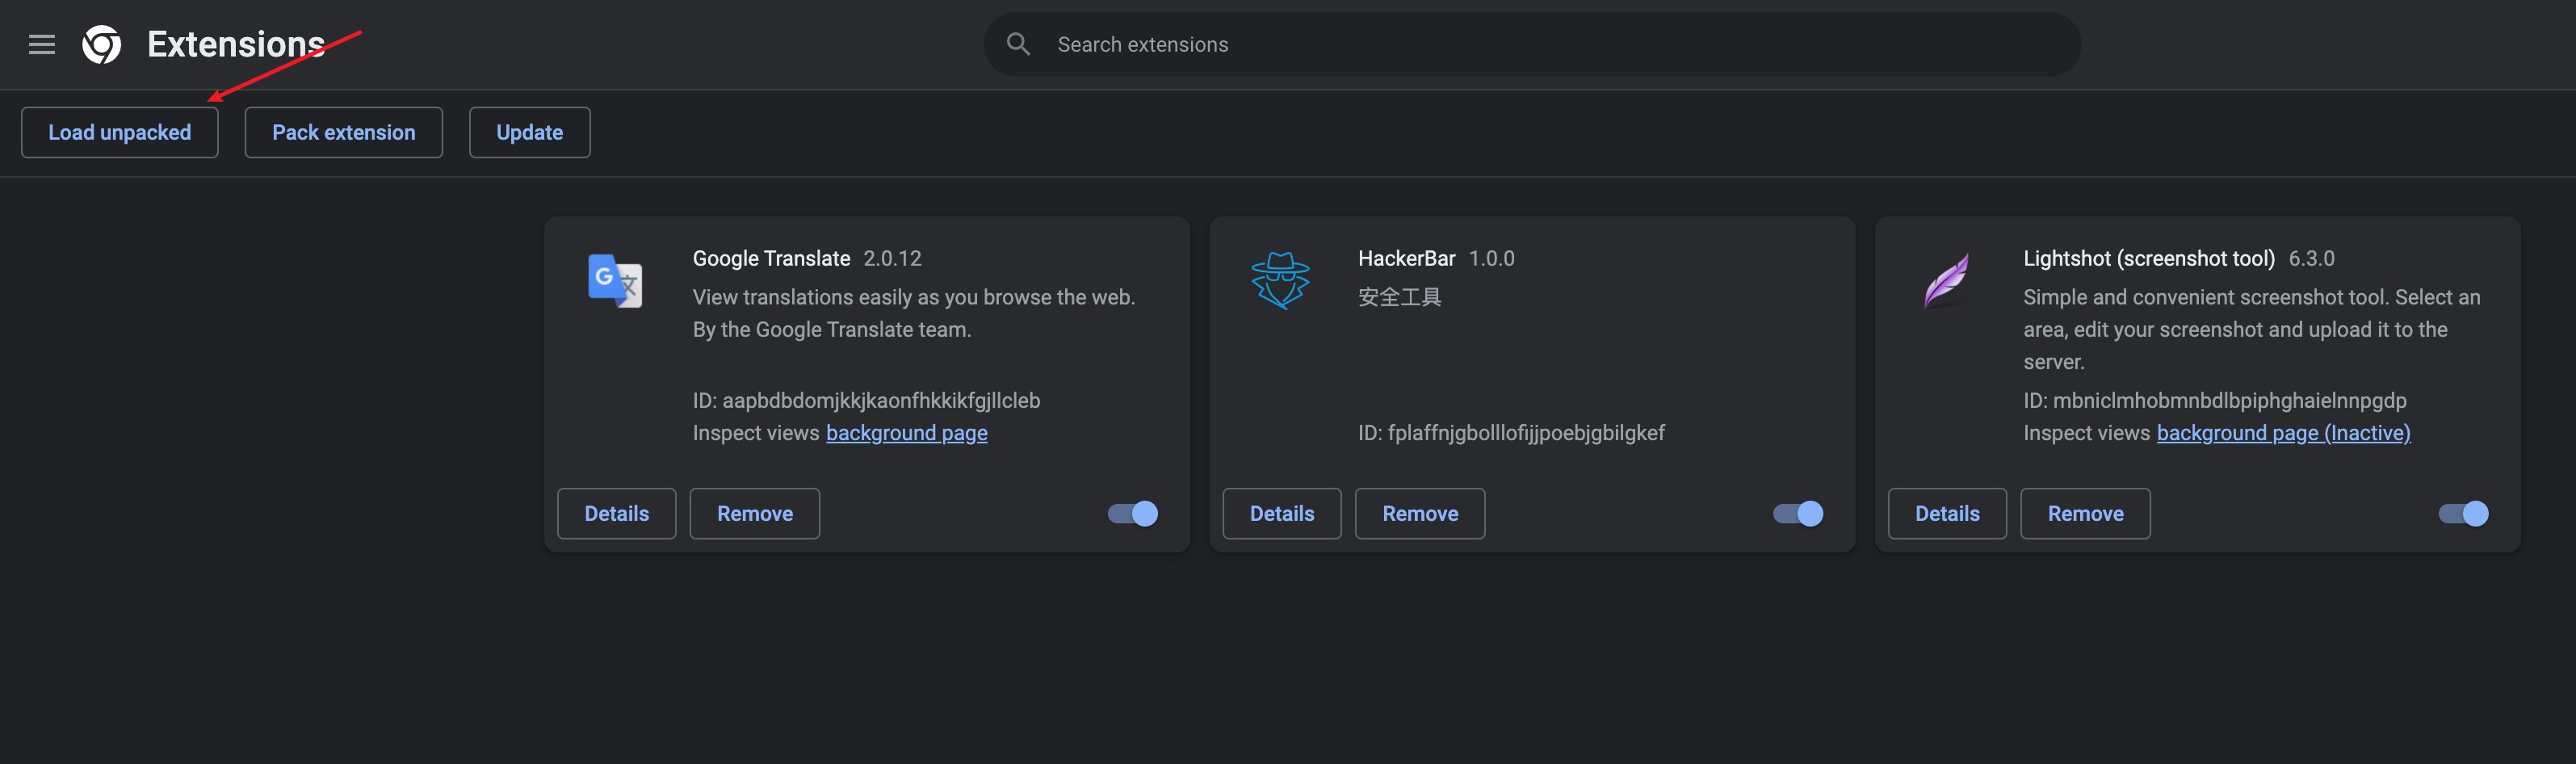Click the search magnifier icon
2576x764 pixels.
[x=1018, y=44]
